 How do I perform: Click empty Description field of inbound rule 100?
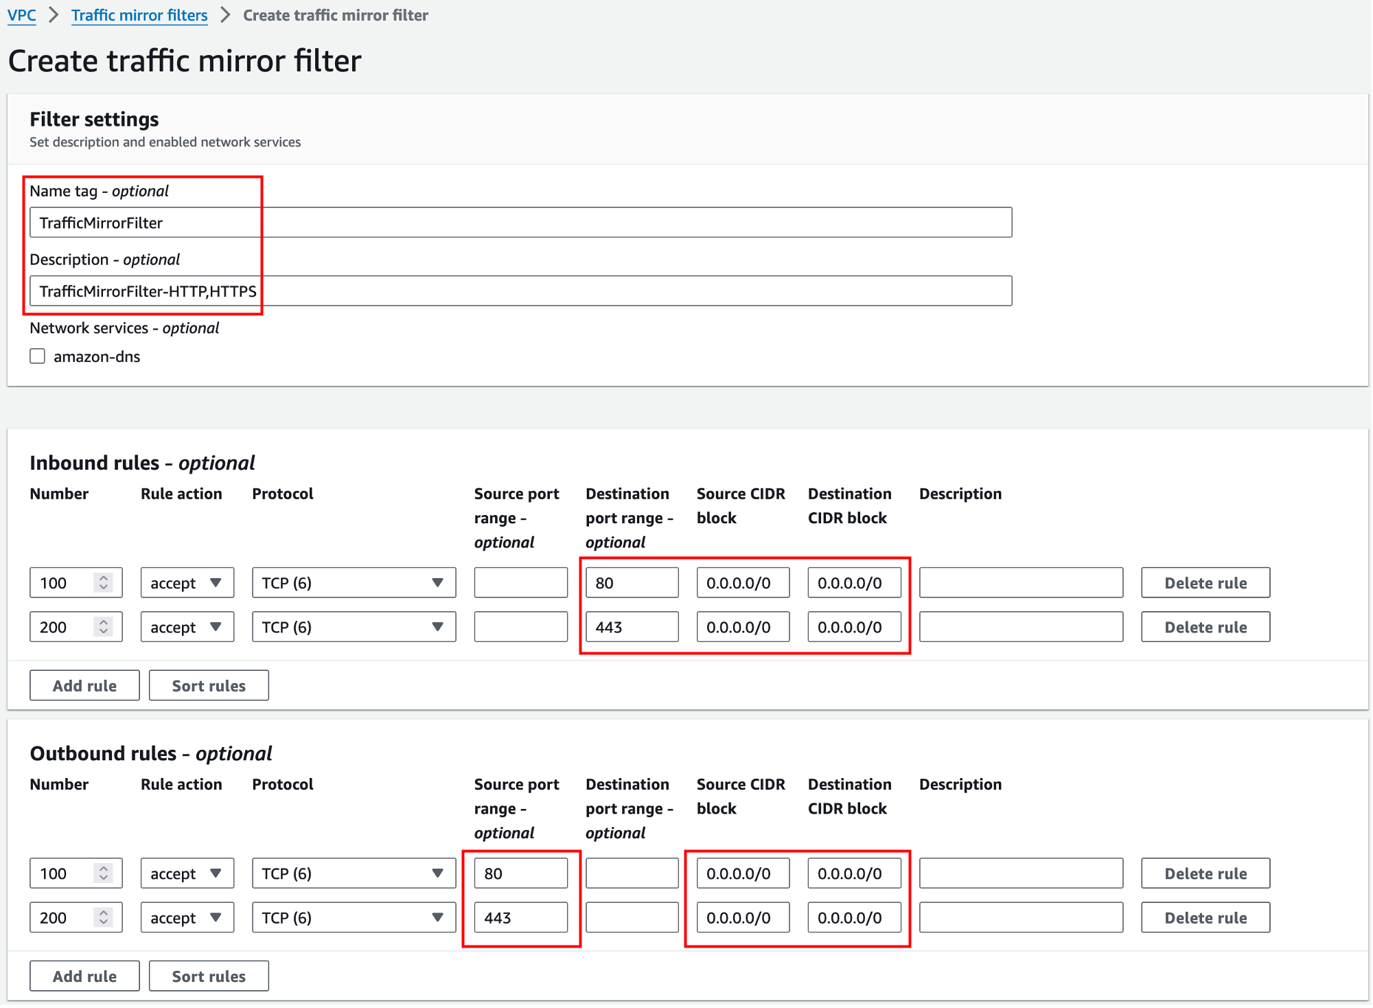[1021, 583]
